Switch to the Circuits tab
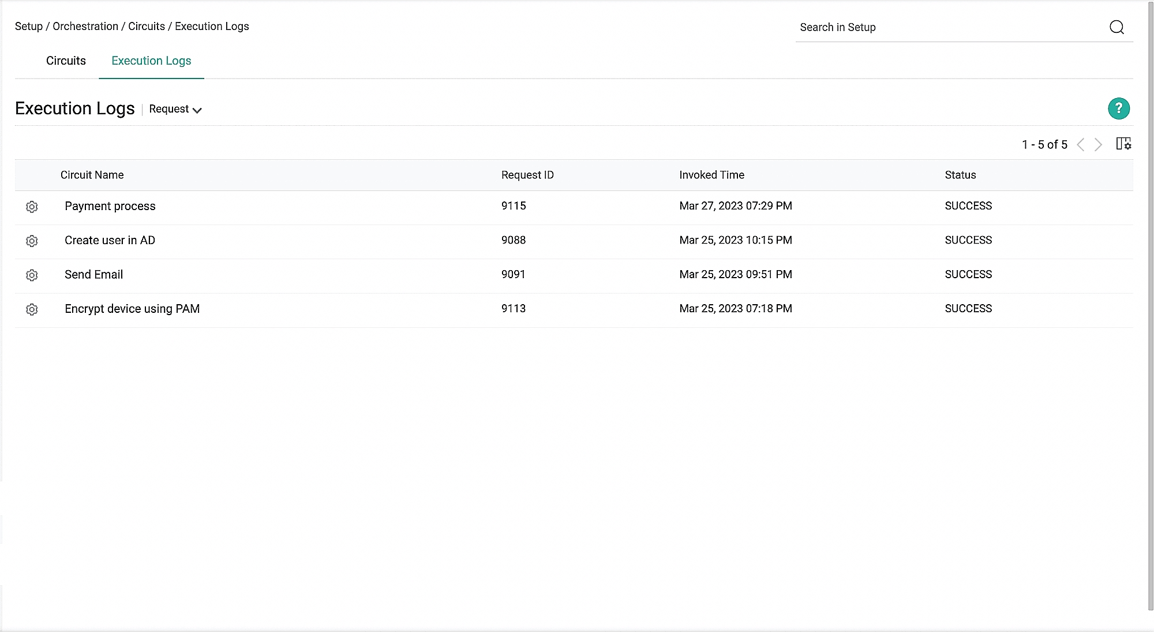 [66, 61]
